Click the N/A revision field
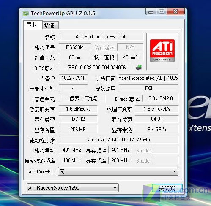 [x=130, y=47]
